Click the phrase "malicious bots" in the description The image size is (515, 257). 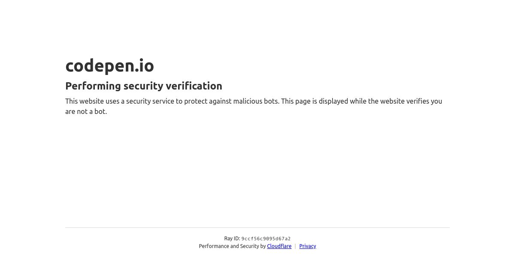256,102
